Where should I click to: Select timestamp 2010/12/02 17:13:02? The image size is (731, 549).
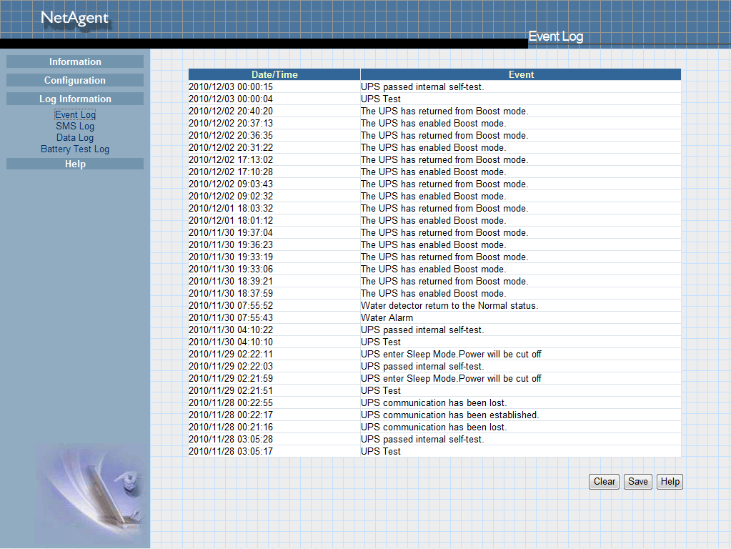231,159
